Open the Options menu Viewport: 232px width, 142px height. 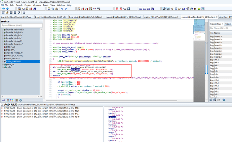37,5
